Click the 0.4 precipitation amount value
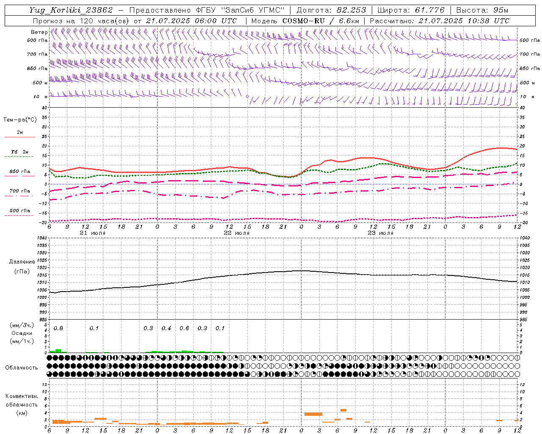Viewport: 542px width, 434px height. click(166, 328)
